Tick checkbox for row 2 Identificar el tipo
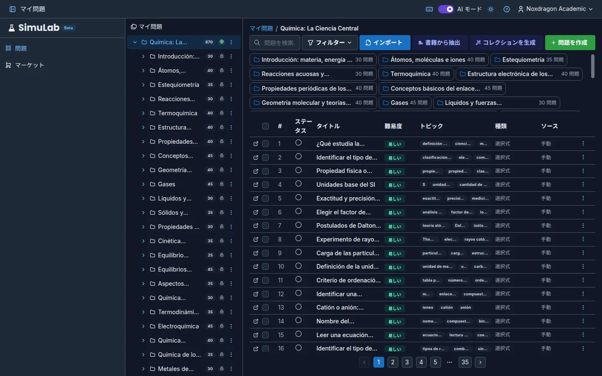Viewport: 602px width, 376px height. (x=265, y=158)
